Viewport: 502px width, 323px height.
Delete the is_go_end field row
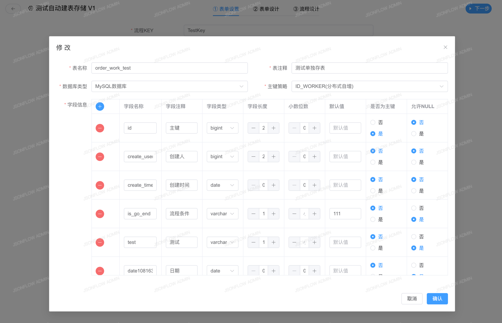click(x=100, y=214)
